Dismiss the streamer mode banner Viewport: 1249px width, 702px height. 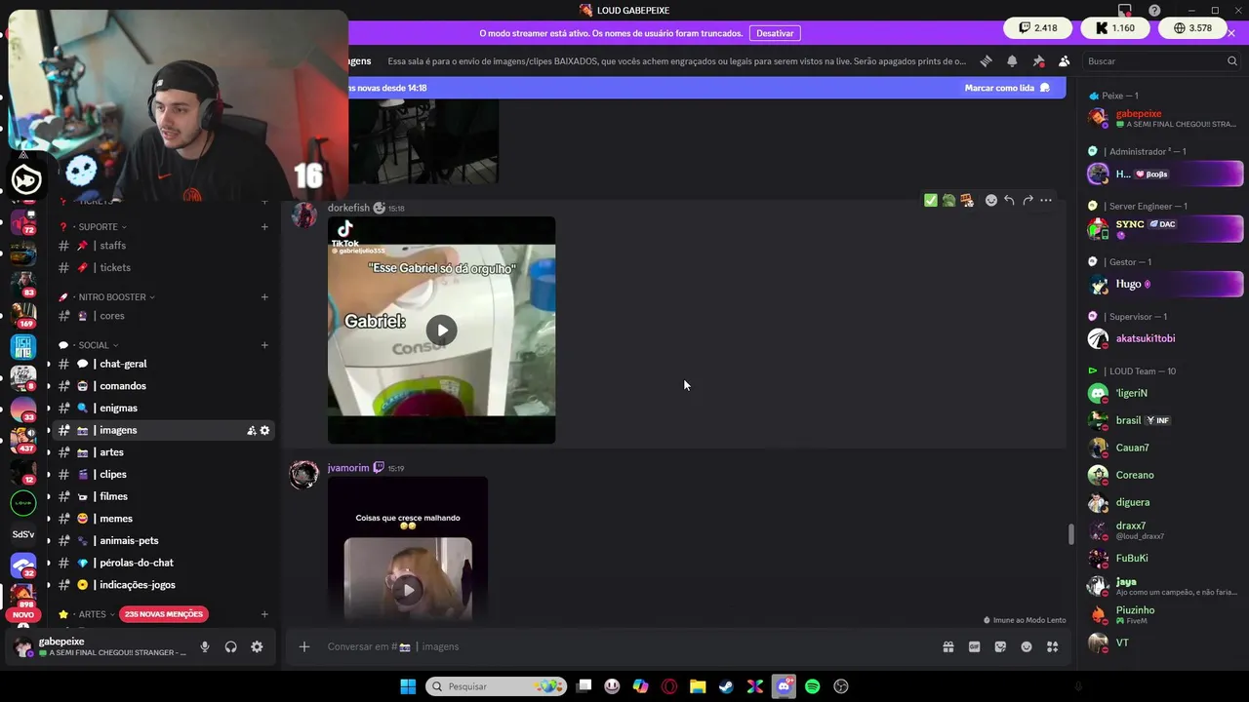(1231, 33)
